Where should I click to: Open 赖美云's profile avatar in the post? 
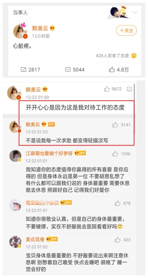[x=20, y=31]
